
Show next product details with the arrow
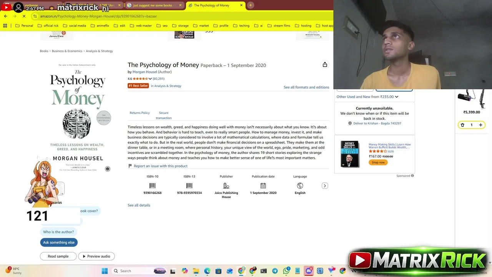325,186
